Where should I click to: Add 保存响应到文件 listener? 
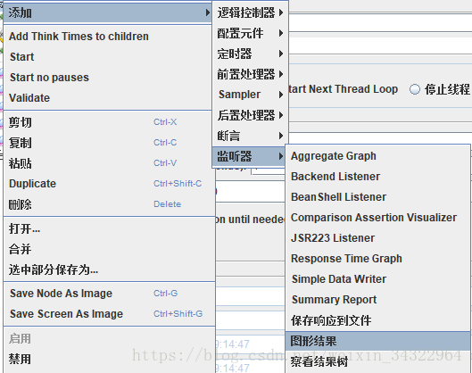[x=377, y=320]
